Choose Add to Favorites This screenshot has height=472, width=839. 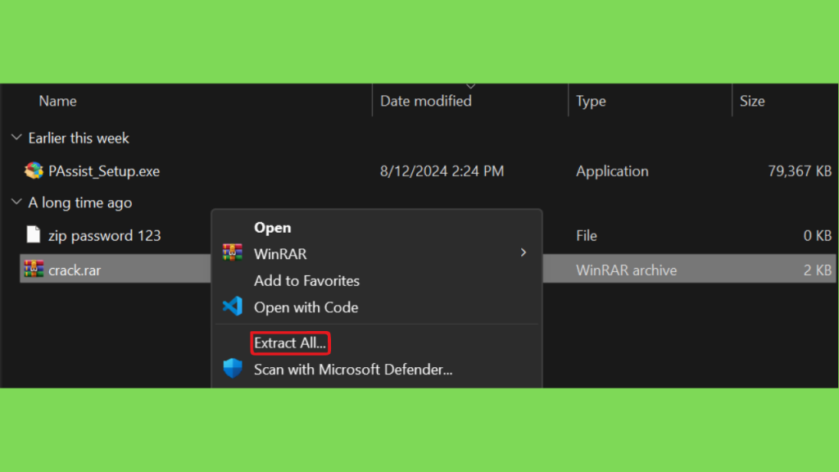(x=306, y=280)
